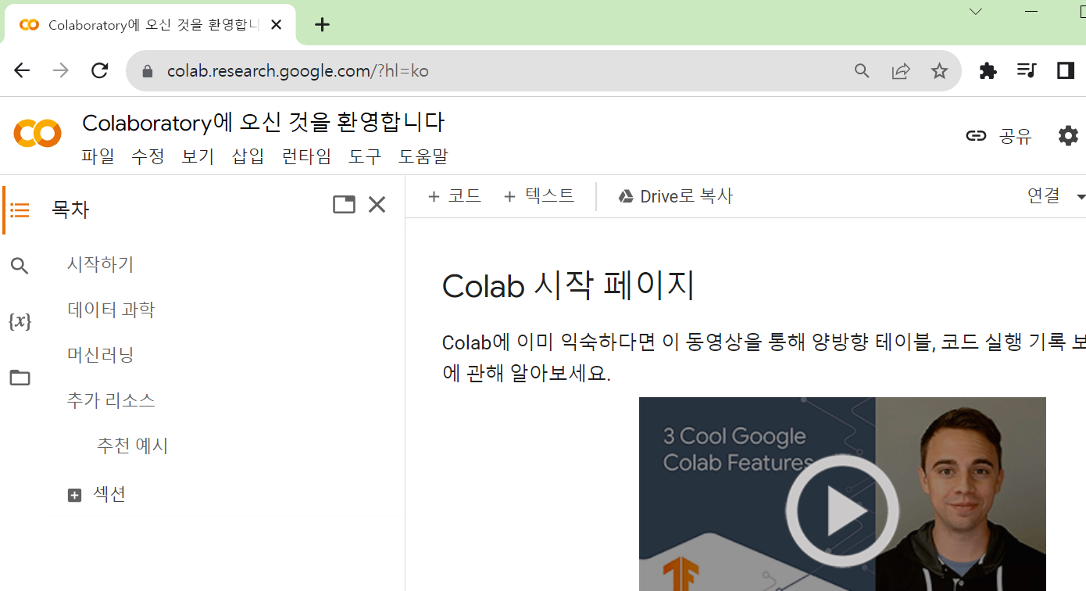This screenshot has height=591, width=1086.
Task: Open the search panel in the left sidebar
Action: point(20,267)
